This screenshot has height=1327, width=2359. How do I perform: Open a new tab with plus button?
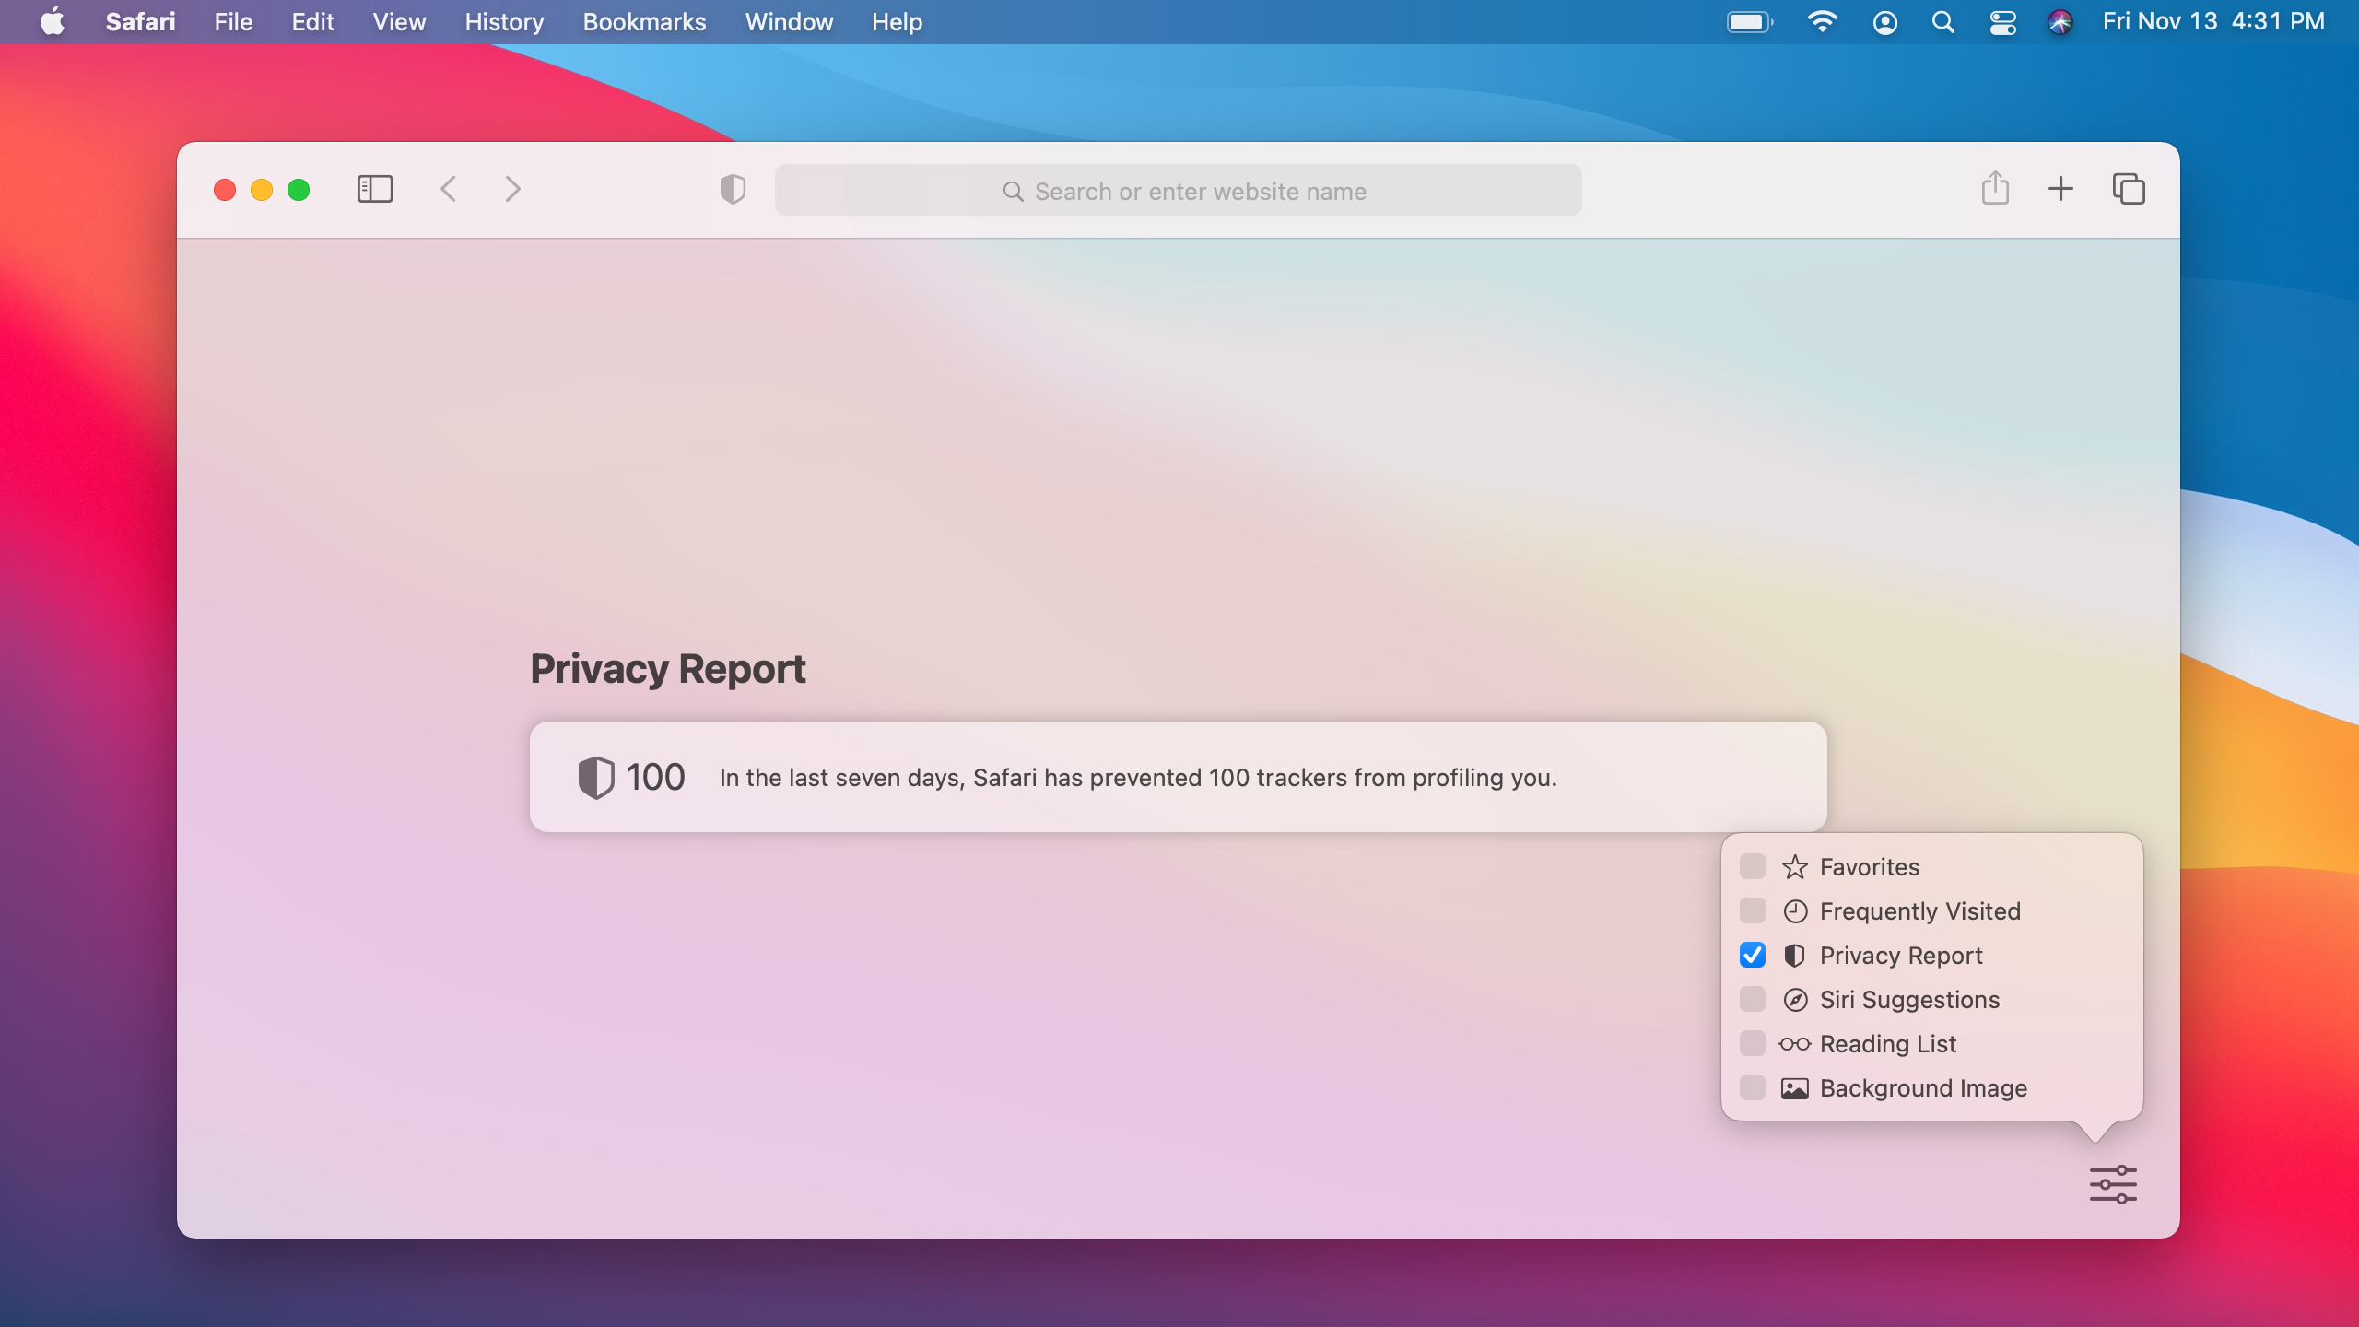(2060, 189)
